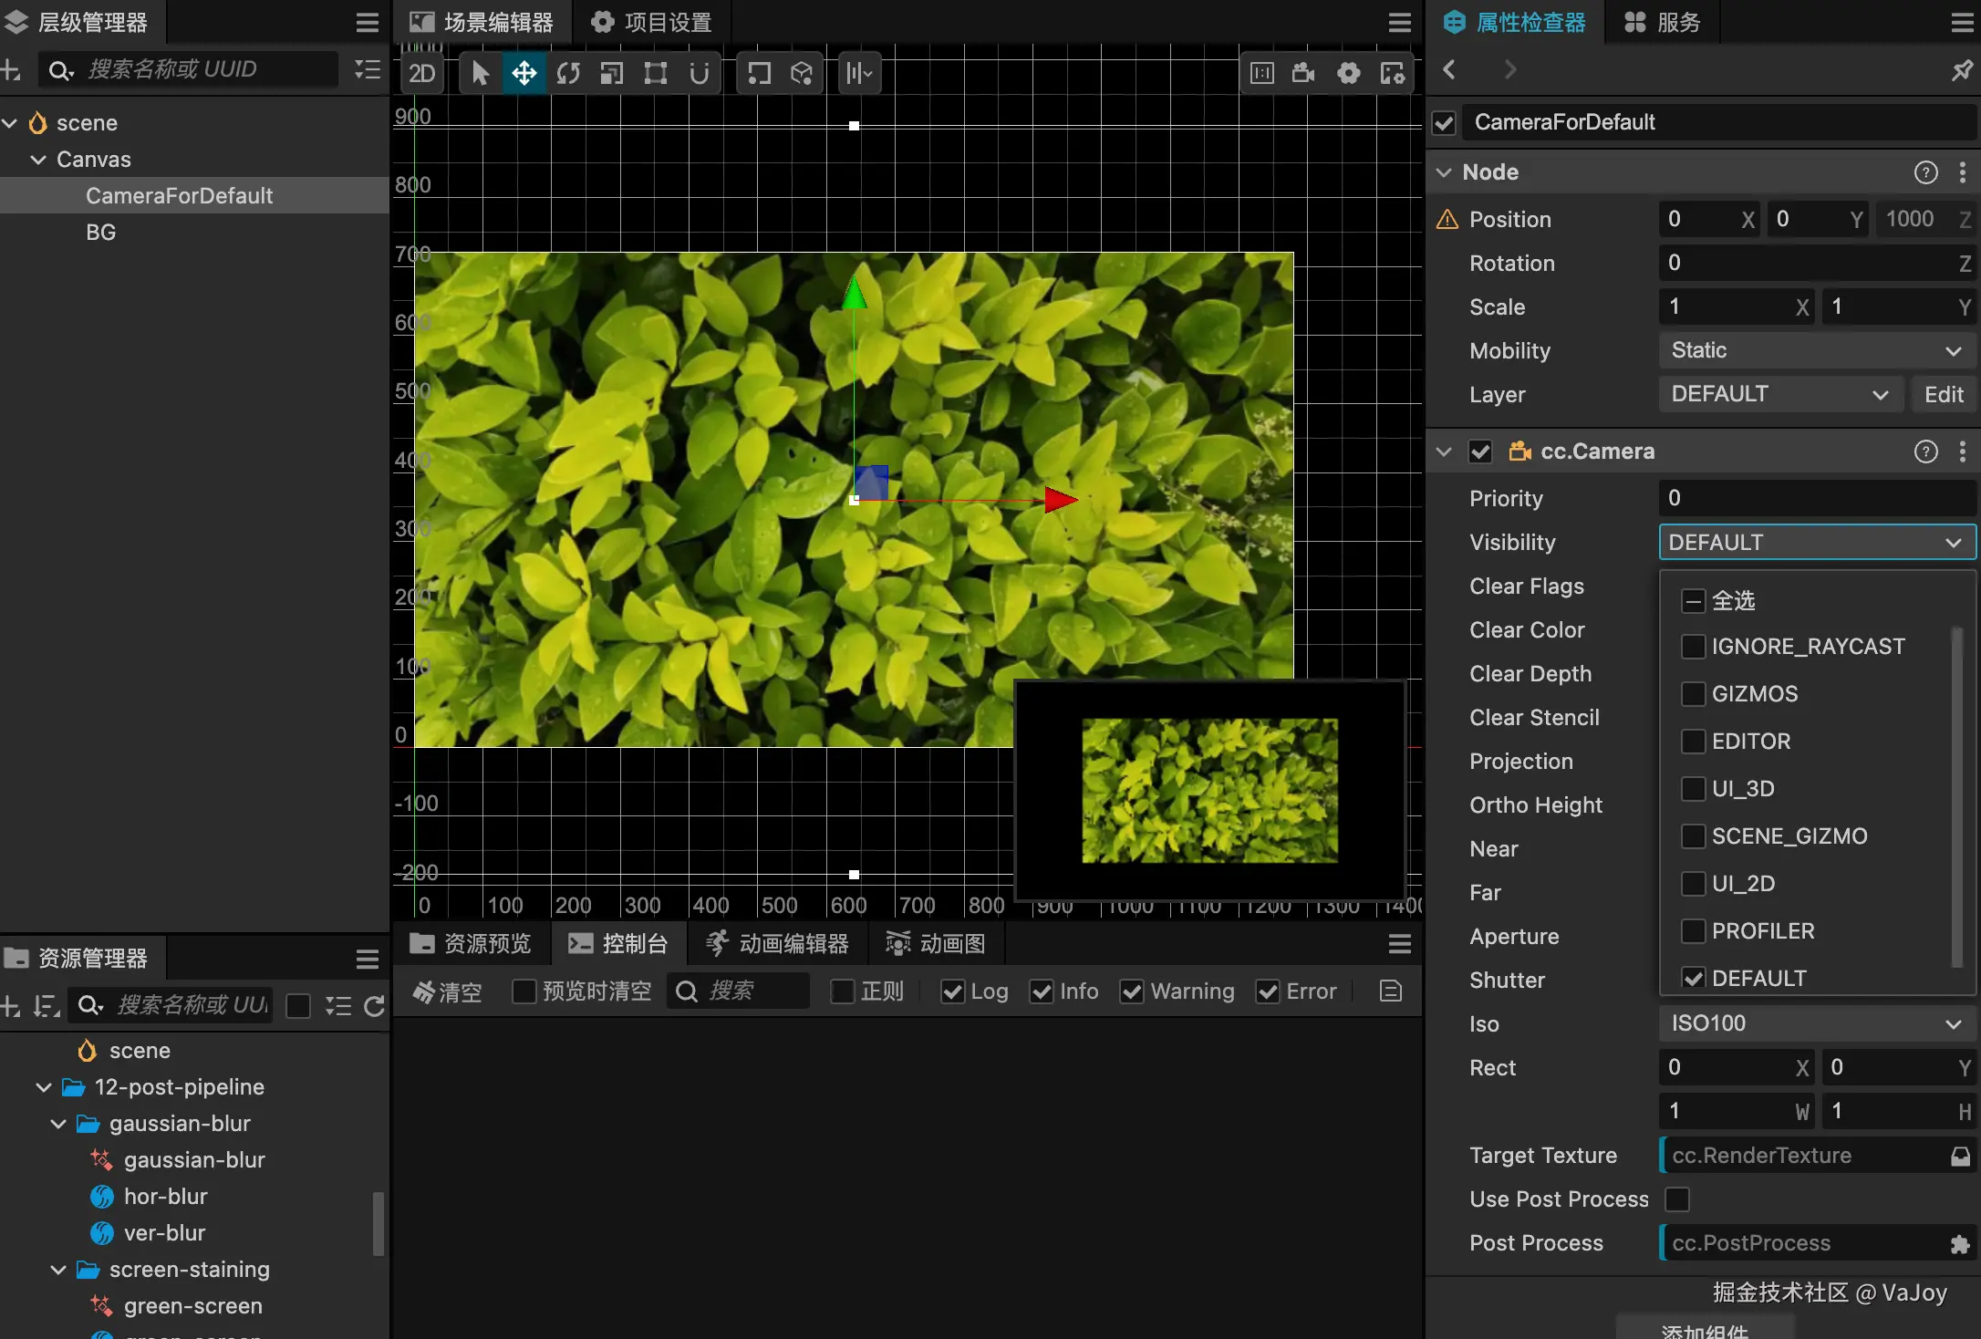
Task: Switch to the 项目设置 tab
Action: pos(651,22)
